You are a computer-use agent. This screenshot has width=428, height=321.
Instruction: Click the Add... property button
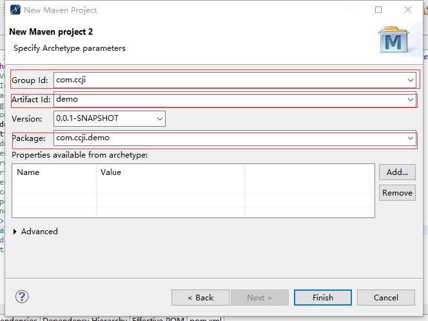pyautogui.click(x=397, y=172)
